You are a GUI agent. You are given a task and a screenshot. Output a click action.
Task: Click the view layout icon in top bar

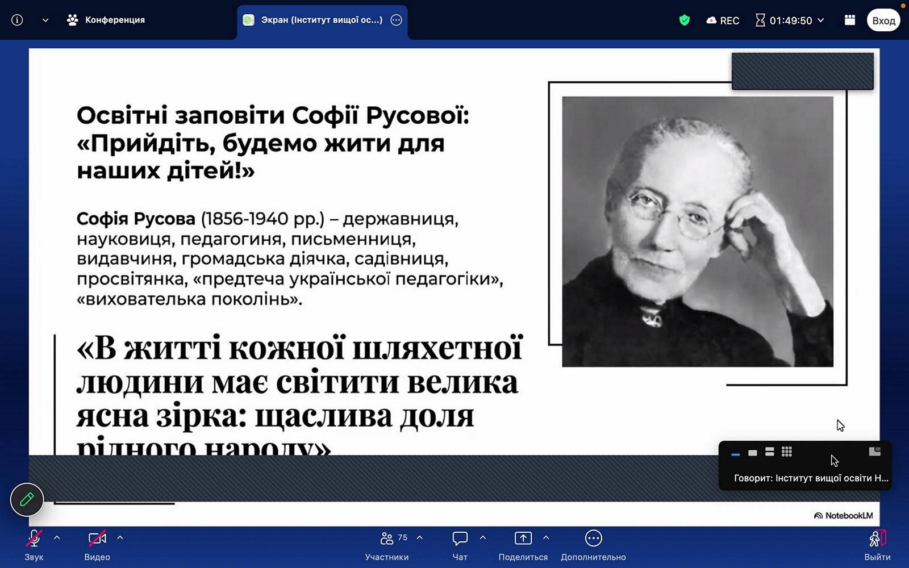850,20
